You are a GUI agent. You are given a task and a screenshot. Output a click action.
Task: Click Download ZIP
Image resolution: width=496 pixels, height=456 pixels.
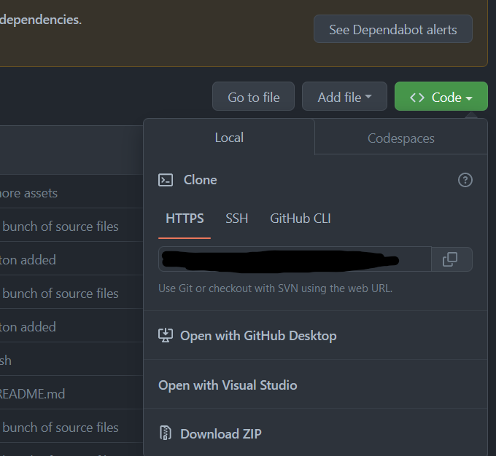315,433
